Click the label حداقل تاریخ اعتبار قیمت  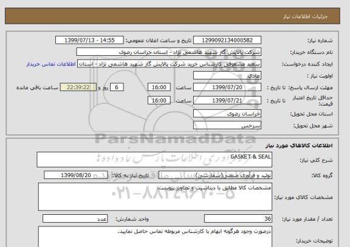[312, 101]
